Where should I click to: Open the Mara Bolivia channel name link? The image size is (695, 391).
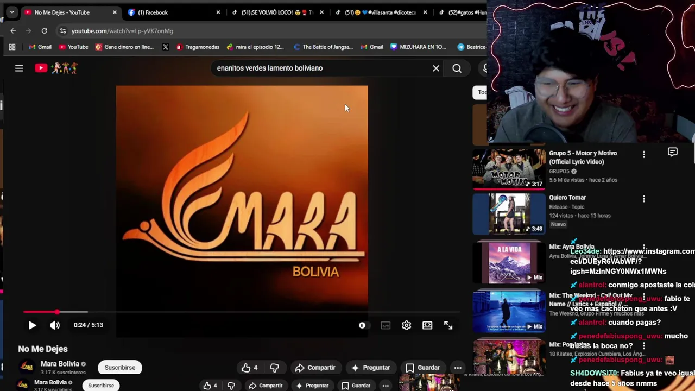(60, 364)
